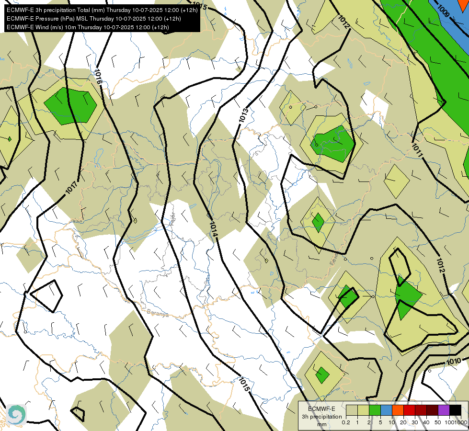
Task: Select the bright red 20 mm legend swatch
Action: [x=409, y=410]
